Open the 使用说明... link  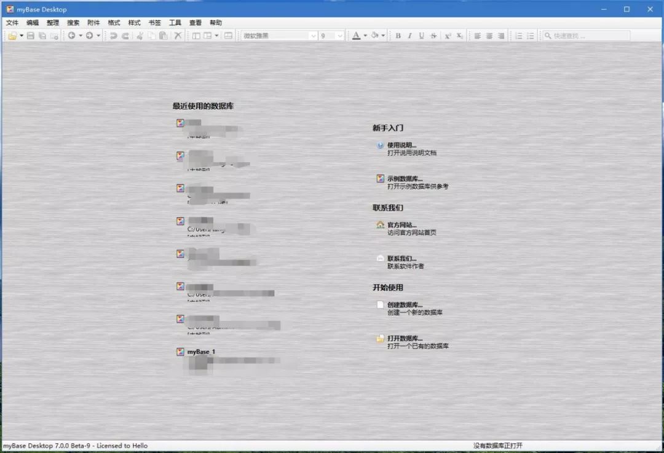pos(402,145)
